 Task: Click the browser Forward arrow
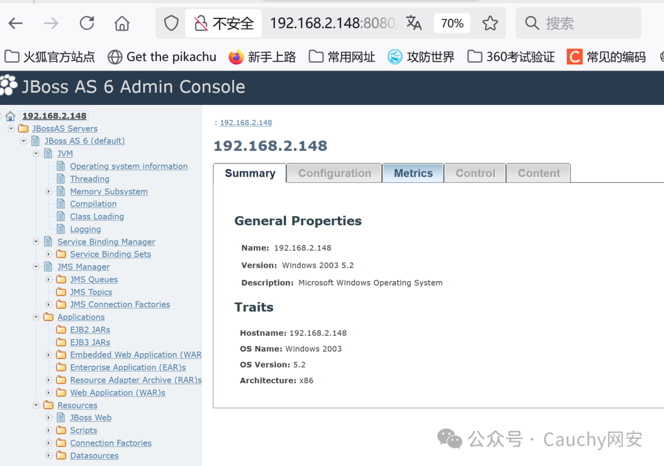click(51, 23)
